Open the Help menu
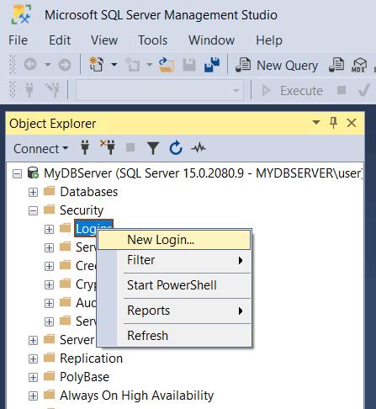The image size is (376, 409). (x=269, y=40)
